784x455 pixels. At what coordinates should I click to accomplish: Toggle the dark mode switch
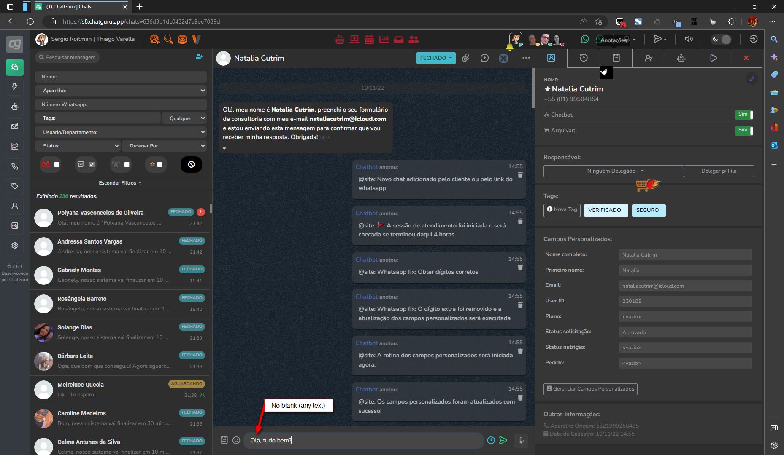(x=722, y=40)
